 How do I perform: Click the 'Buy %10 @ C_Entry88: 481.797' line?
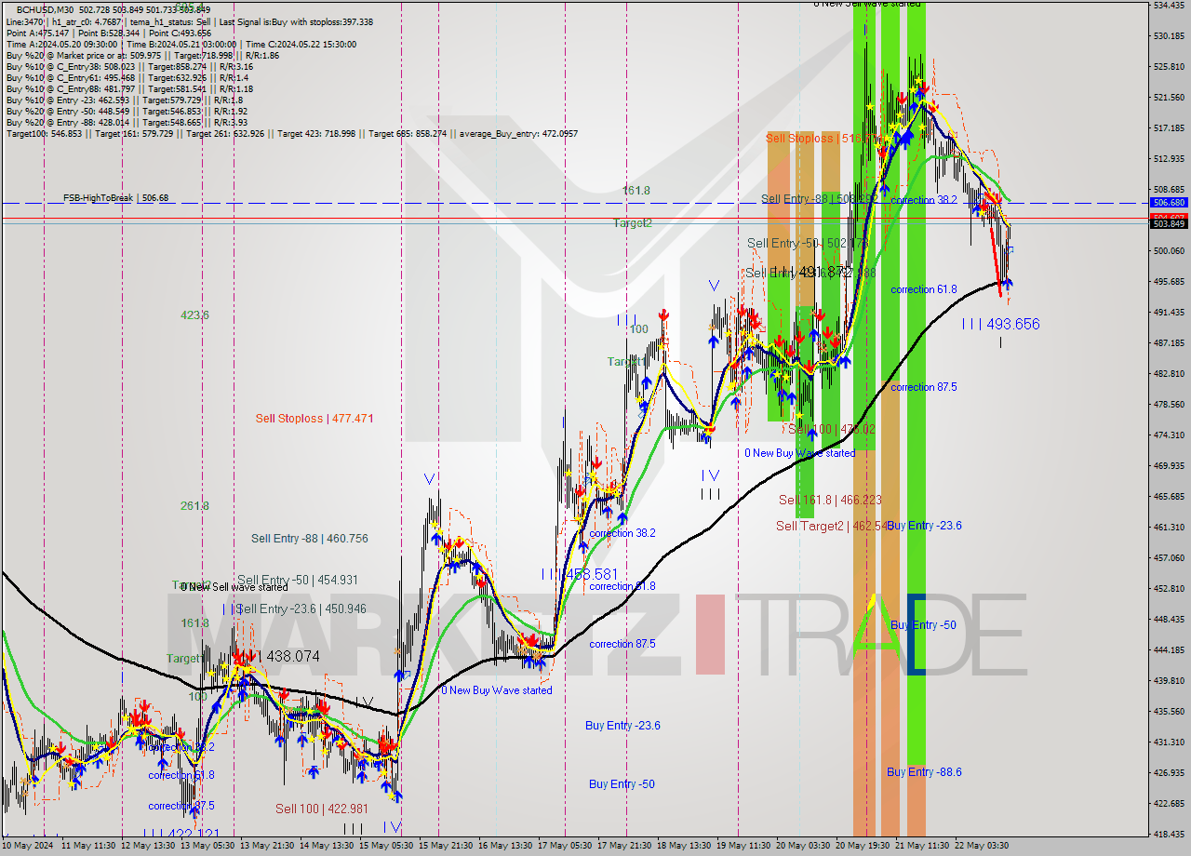(x=127, y=88)
